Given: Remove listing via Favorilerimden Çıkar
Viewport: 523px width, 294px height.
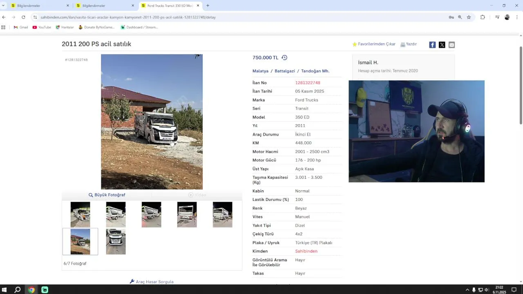Looking at the screenshot, I should tap(374, 44).
